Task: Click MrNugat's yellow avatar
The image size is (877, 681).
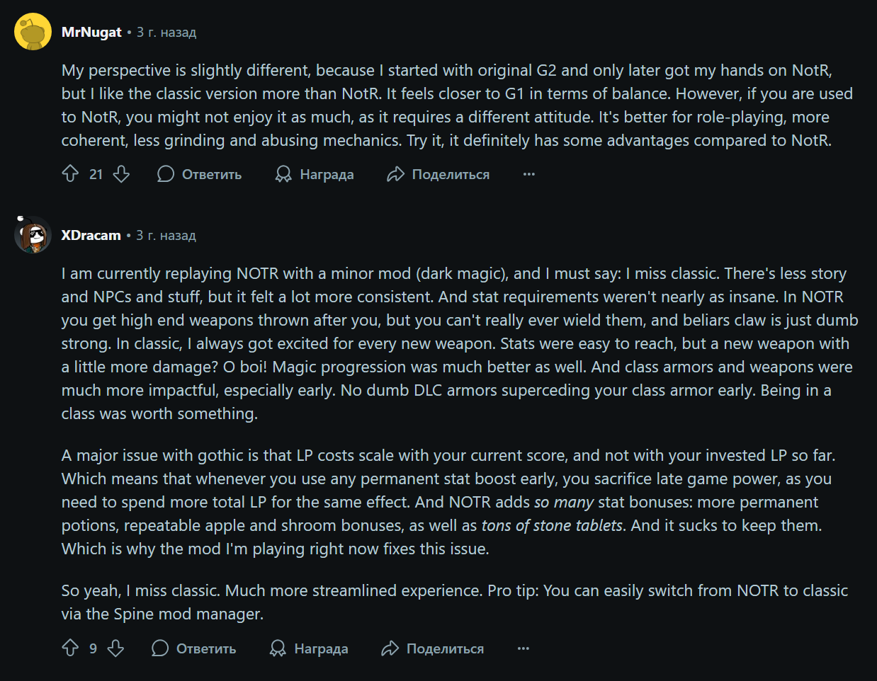Action: [x=33, y=32]
